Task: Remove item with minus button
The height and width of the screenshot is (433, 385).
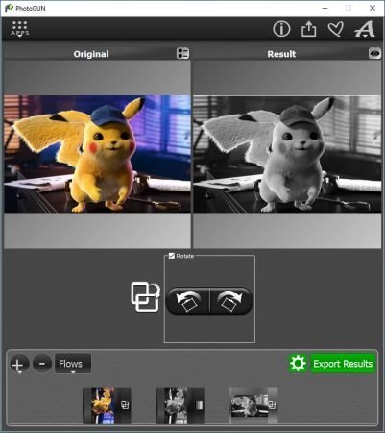Action: pyautogui.click(x=42, y=364)
